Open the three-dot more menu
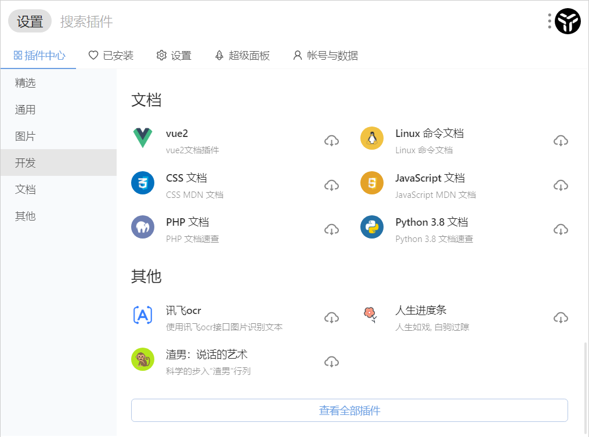This screenshot has width=589, height=437. tap(550, 21)
